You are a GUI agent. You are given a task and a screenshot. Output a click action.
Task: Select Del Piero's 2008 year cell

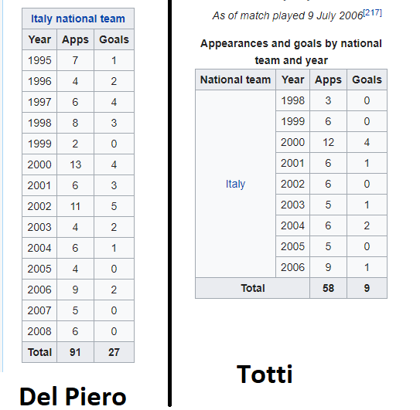click(39, 331)
